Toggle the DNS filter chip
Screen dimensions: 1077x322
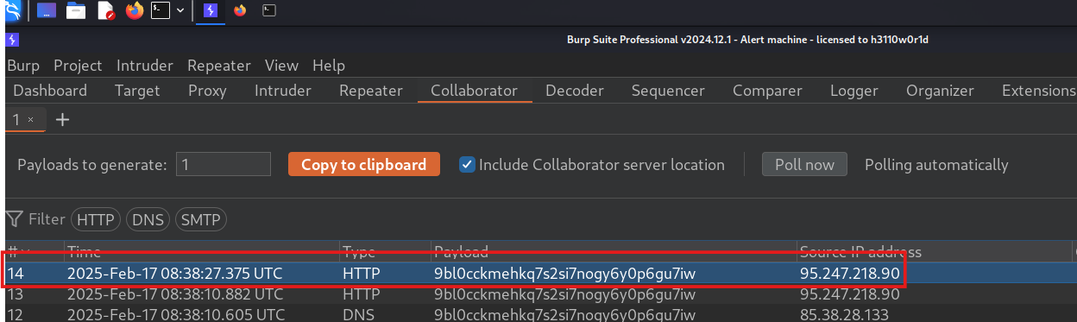tap(148, 220)
